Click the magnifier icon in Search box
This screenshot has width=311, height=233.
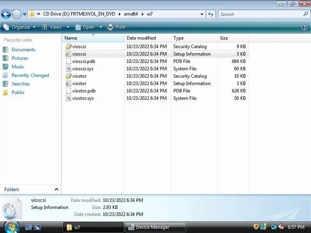click(x=306, y=14)
